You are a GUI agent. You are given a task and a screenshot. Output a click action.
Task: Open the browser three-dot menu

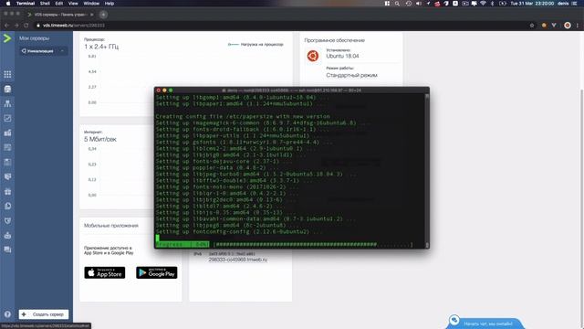[578, 26]
